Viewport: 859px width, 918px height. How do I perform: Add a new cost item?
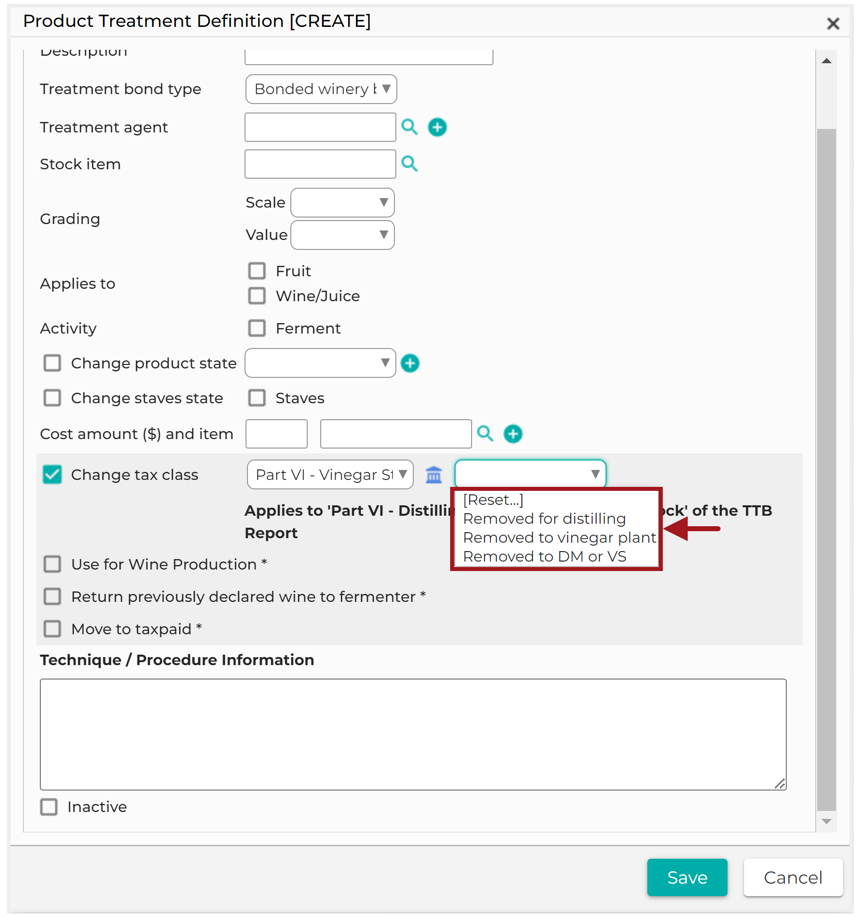point(513,434)
